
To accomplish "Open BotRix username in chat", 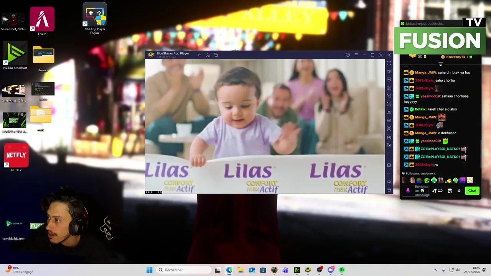I will click(421, 109).
